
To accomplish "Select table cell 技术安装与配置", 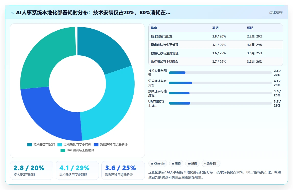I will click(x=162, y=36).
